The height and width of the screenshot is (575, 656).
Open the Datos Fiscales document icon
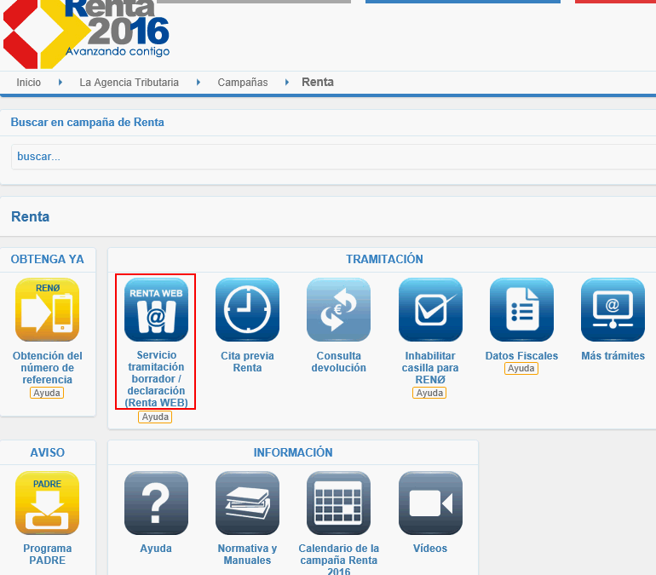(x=521, y=309)
